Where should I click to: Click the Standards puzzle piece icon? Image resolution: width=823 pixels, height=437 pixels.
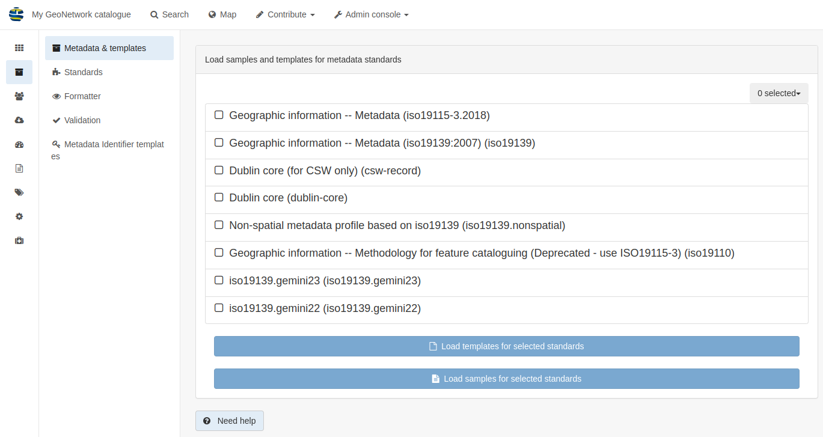[x=57, y=72]
